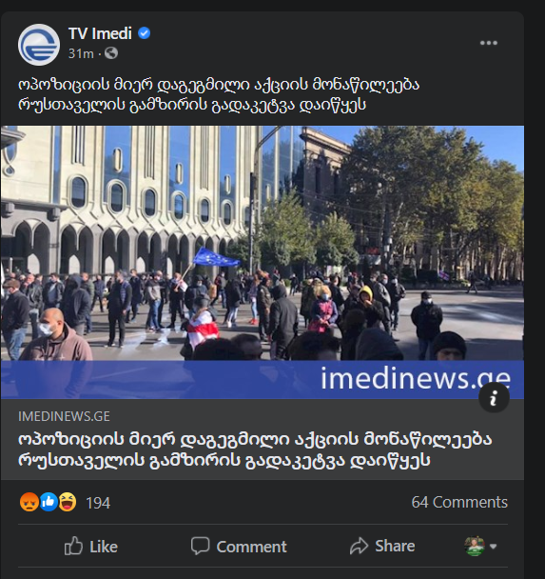Click the Comment button
545x579 pixels.
pos(239,546)
